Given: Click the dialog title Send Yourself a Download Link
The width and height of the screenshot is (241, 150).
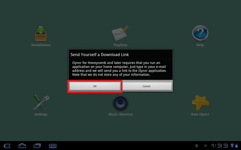Looking at the screenshot, I should point(100,55).
